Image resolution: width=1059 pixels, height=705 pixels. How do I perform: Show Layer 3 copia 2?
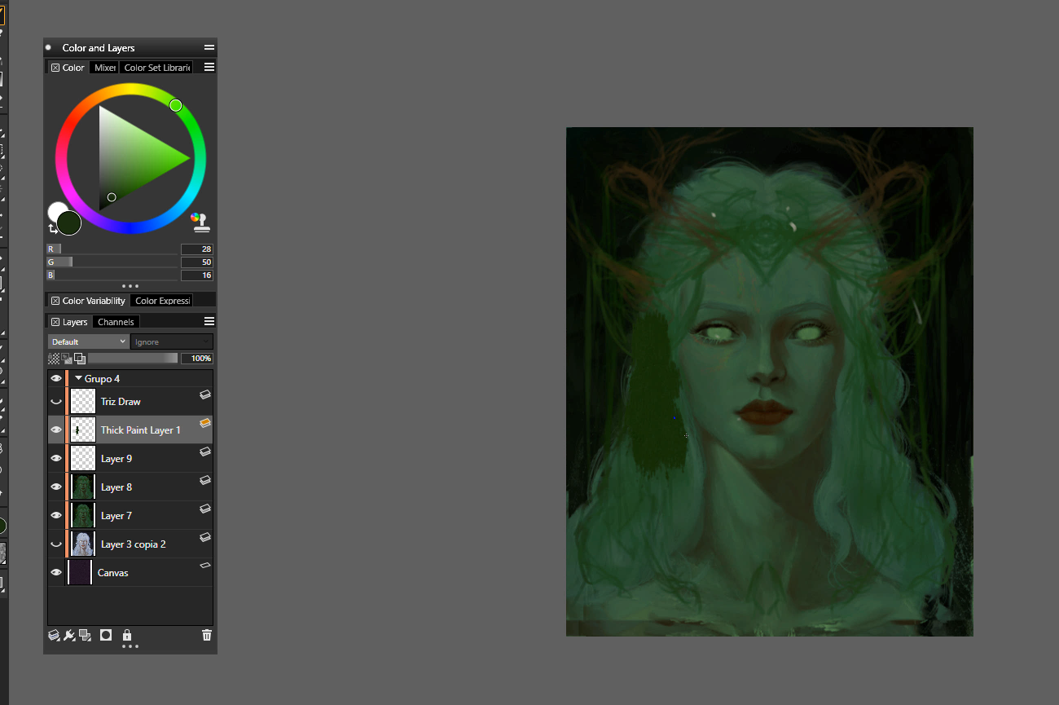pyautogui.click(x=56, y=544)
